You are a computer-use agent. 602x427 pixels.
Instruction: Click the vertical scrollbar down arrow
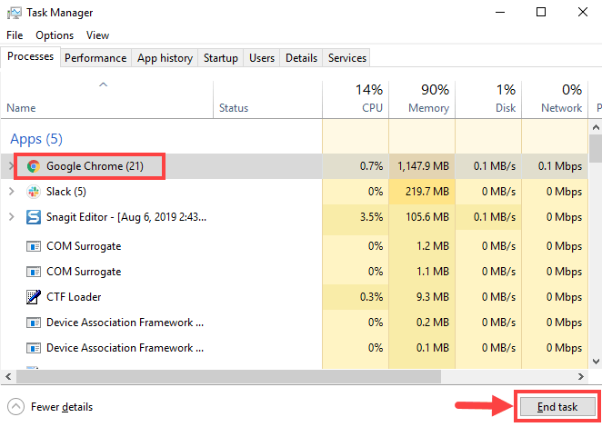596,362
